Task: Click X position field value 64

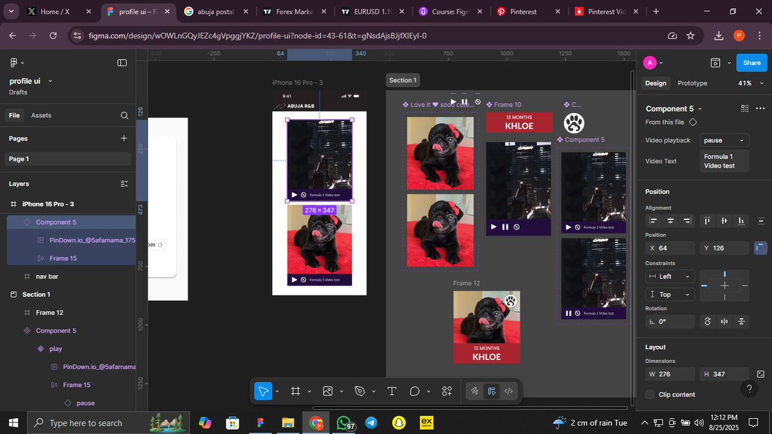Action: click(x=670, y=248)
